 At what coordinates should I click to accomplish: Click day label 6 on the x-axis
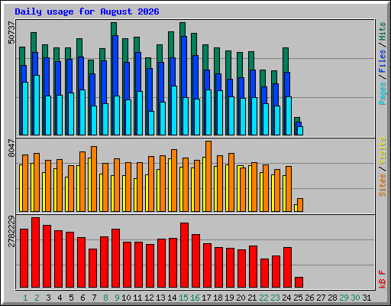[x=82, y=298]
